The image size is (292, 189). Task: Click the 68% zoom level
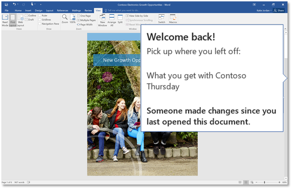click(284, 182)
